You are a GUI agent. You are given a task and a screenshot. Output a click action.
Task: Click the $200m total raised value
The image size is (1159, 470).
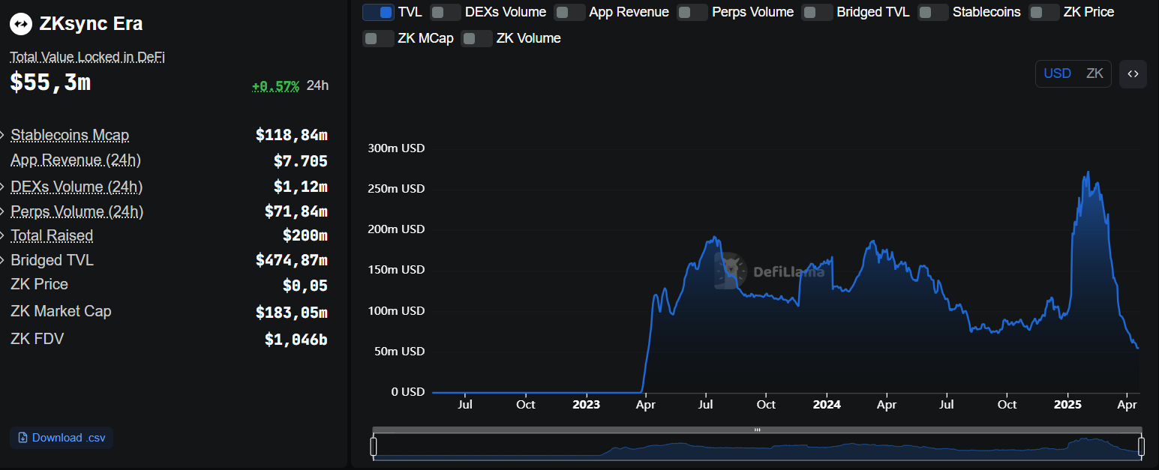305,235
